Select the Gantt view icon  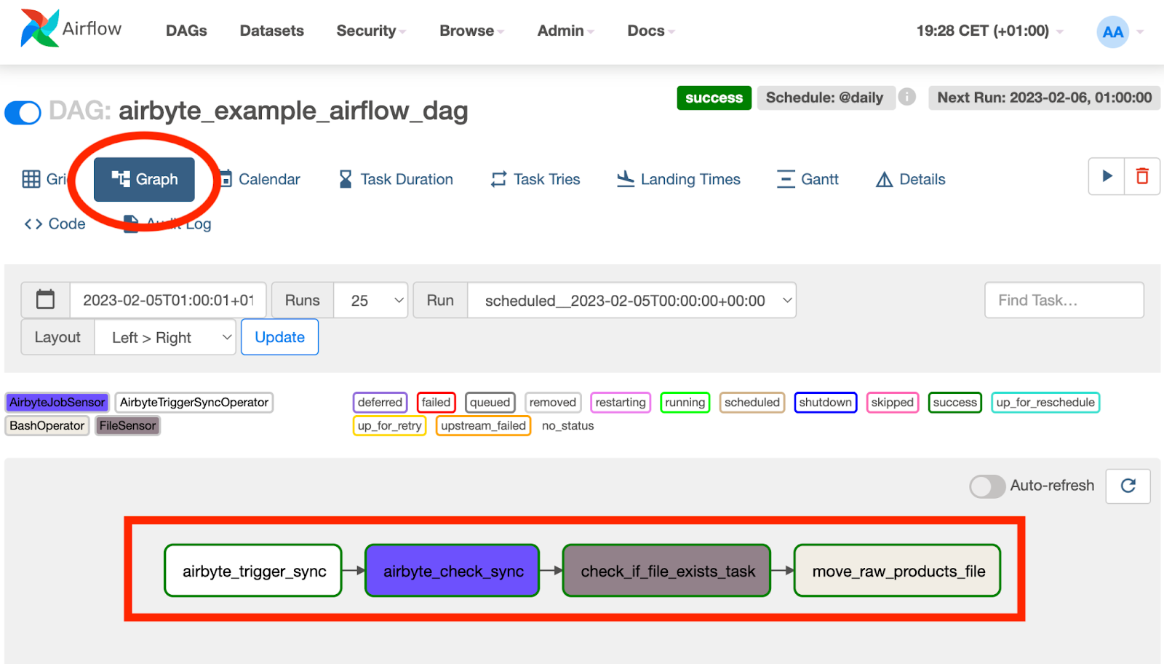tap(786, 179)
